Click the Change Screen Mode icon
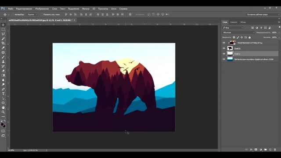The width and height of the screenshot is (281, 158). tap(3, 136)
